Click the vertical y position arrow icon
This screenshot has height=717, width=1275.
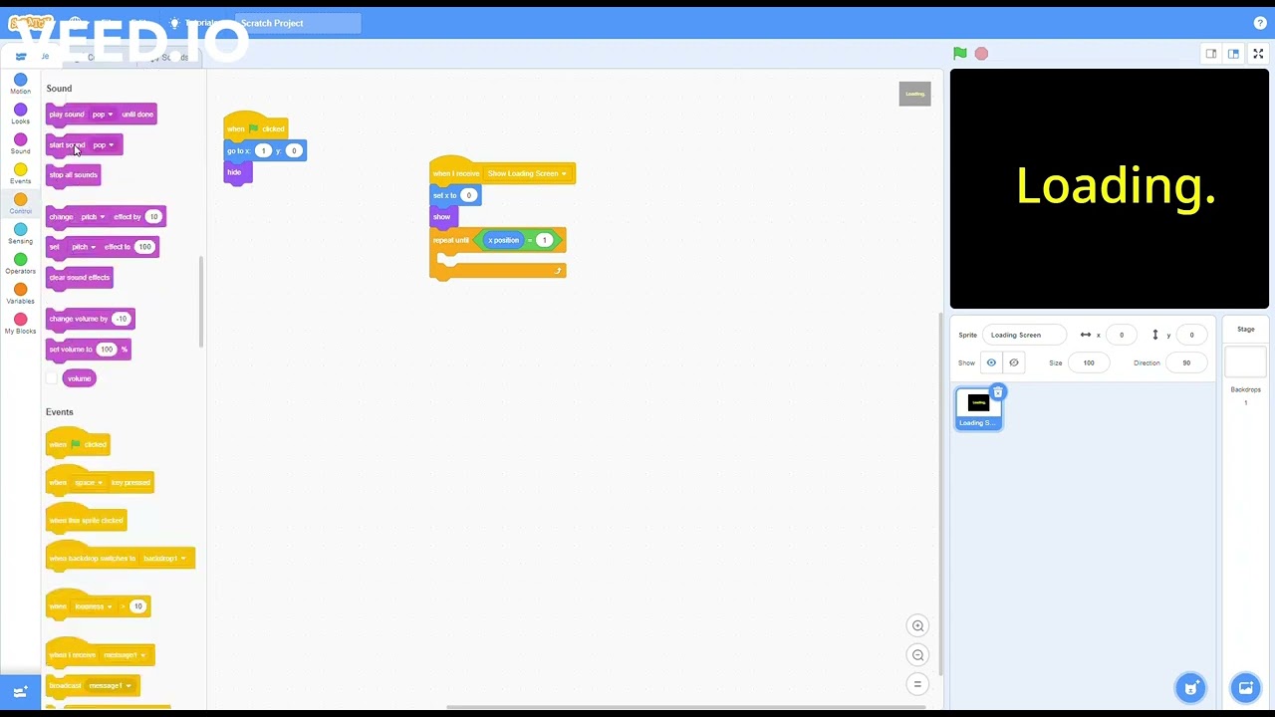click(x=1155, y=335)
